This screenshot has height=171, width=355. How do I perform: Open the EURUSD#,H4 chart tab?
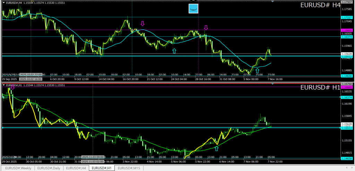(x=76, y=168)
